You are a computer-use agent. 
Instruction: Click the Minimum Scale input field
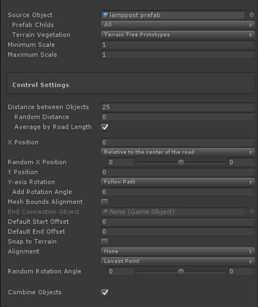(x=178, y=45)
